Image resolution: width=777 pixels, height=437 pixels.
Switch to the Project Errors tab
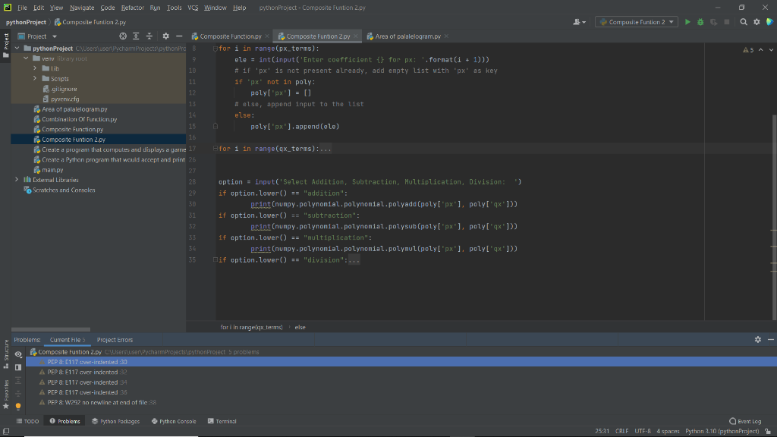[115, 340]
